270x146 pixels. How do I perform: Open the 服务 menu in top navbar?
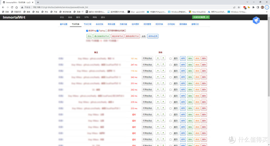click(x=78, y=17)
